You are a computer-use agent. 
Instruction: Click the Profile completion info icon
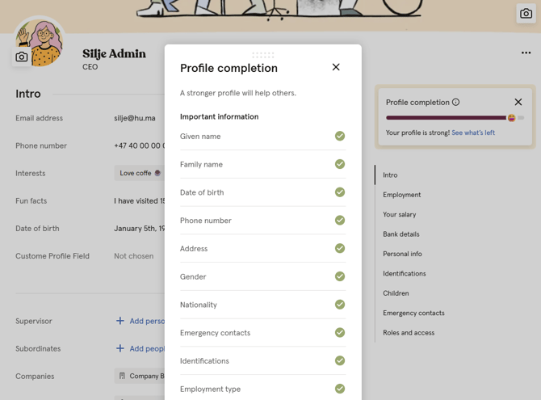click(x=456, y=103)
